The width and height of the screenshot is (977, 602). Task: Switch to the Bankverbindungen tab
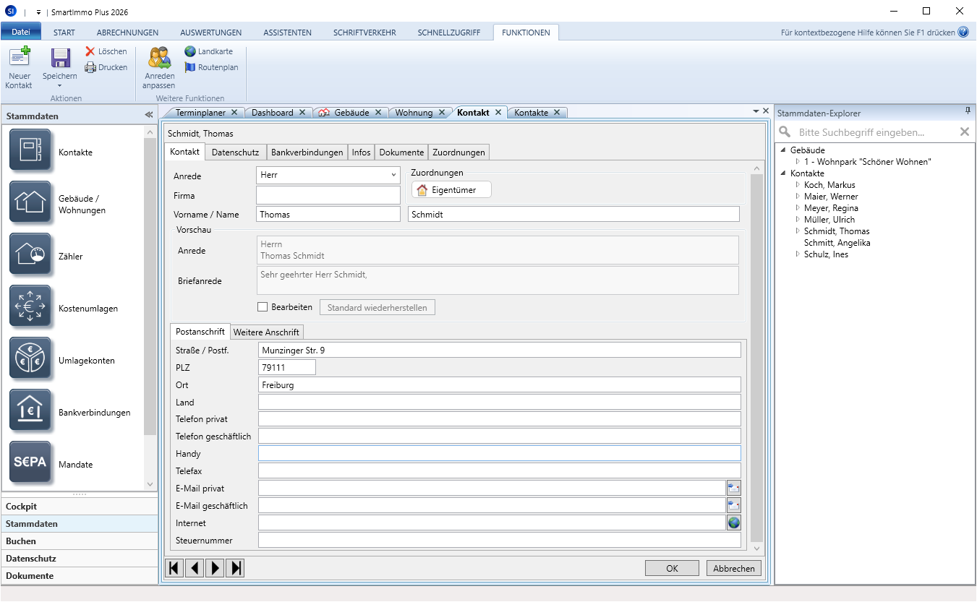click(x=307, y=152)
